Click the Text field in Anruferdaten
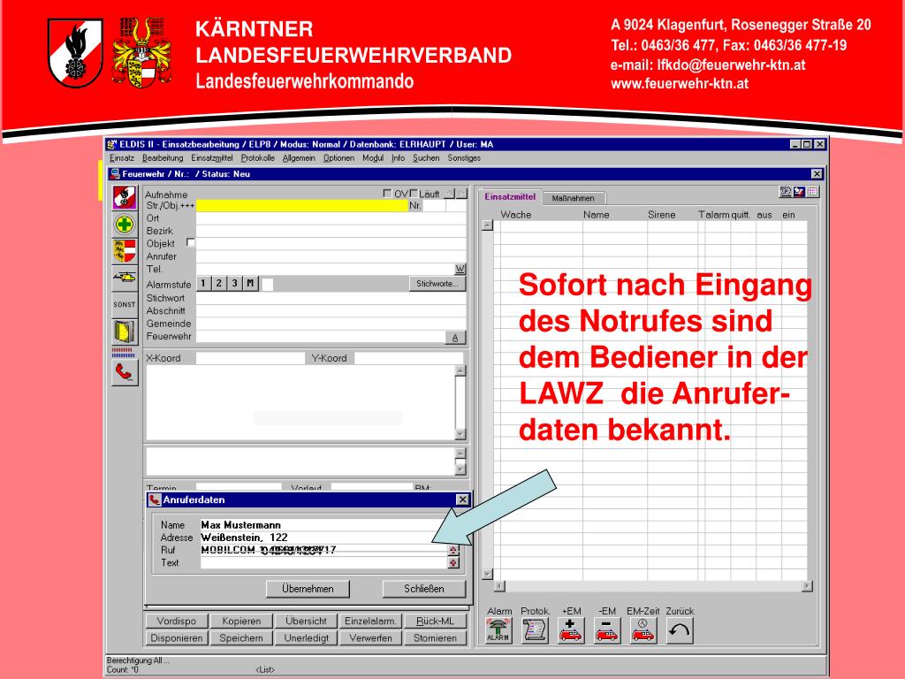This screenshot has width=905, height=679. 323,563
